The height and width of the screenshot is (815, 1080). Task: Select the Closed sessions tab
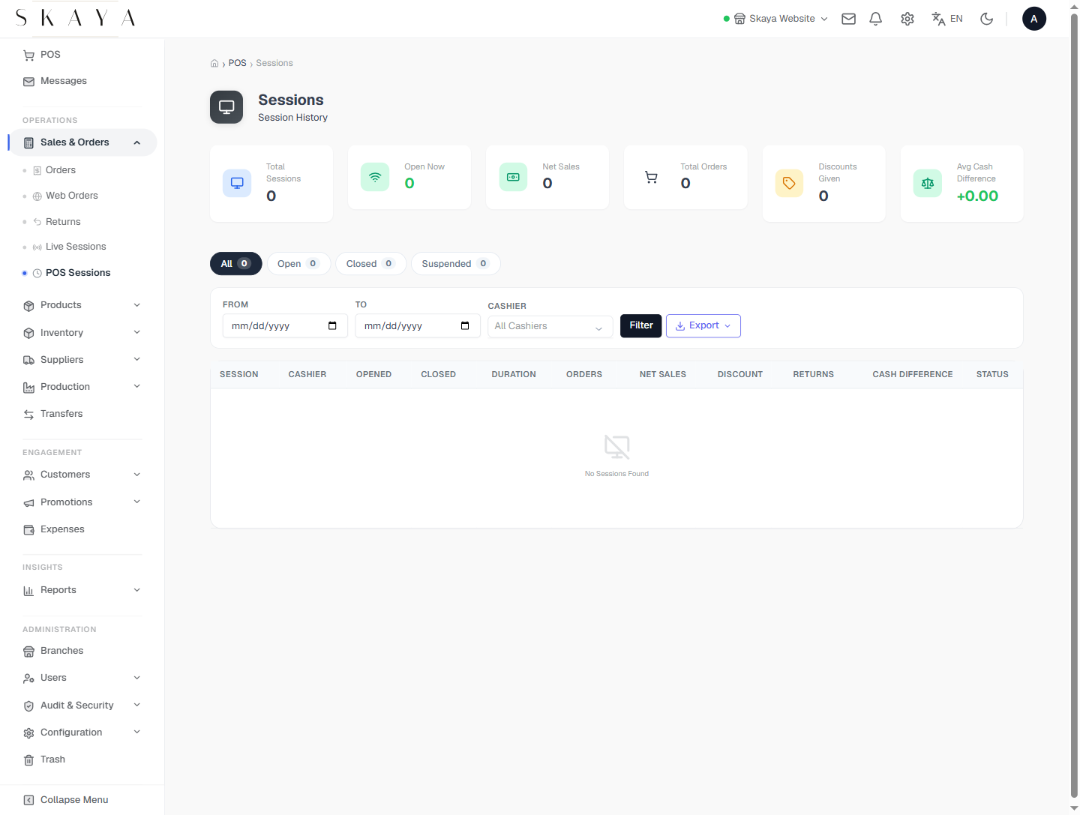coord(370,264)
